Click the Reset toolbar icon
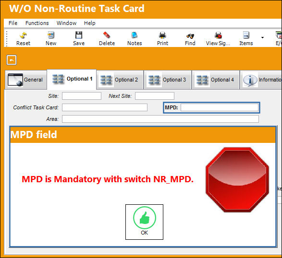 point(23,38)
